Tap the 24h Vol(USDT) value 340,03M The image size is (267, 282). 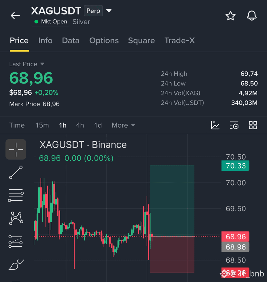click(244, 103)
